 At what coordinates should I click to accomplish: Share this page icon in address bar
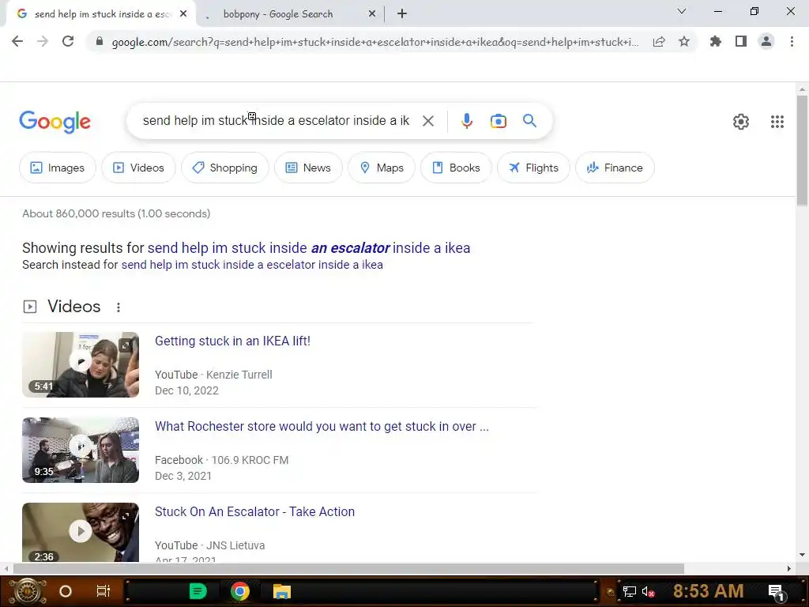click(x=659, y=41)
